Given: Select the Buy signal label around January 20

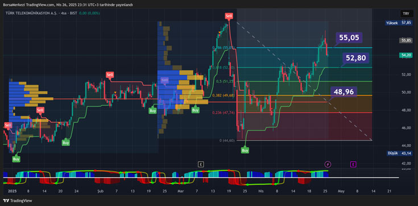Looking at the screenshot, I should pyautogui.click(x=66, y=142).
